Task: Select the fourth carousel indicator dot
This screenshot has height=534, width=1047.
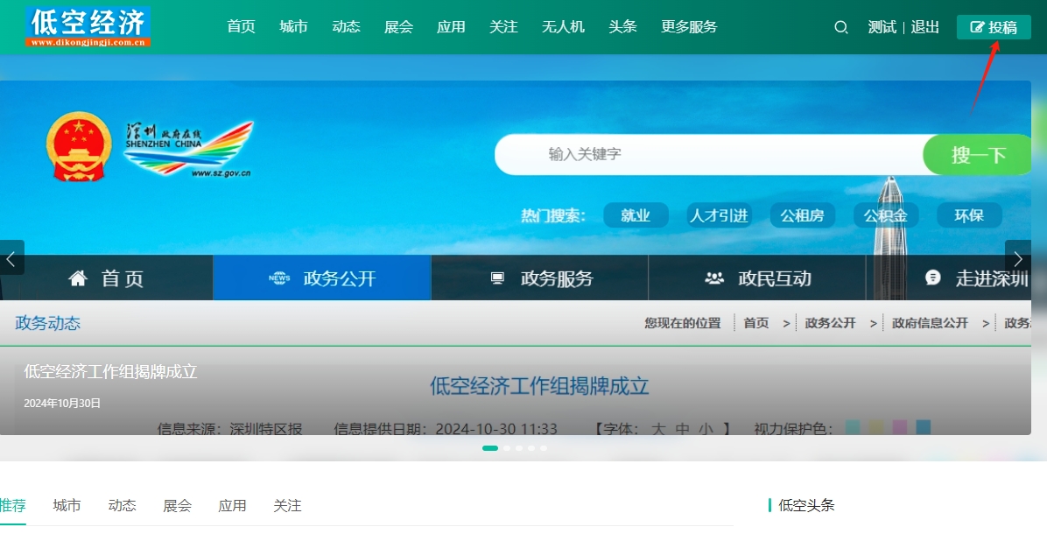Action: tap(531, 448)
